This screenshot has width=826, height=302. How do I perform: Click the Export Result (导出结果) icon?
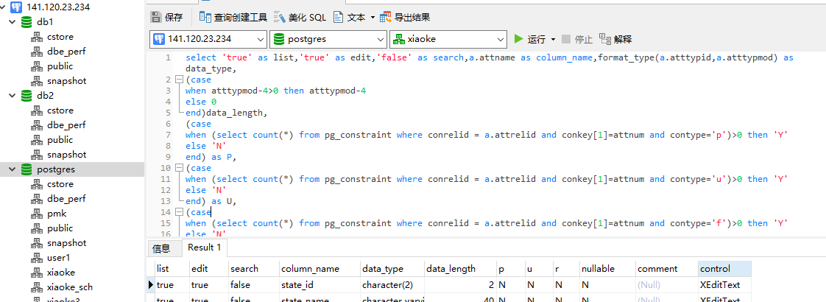coord(385,17)
